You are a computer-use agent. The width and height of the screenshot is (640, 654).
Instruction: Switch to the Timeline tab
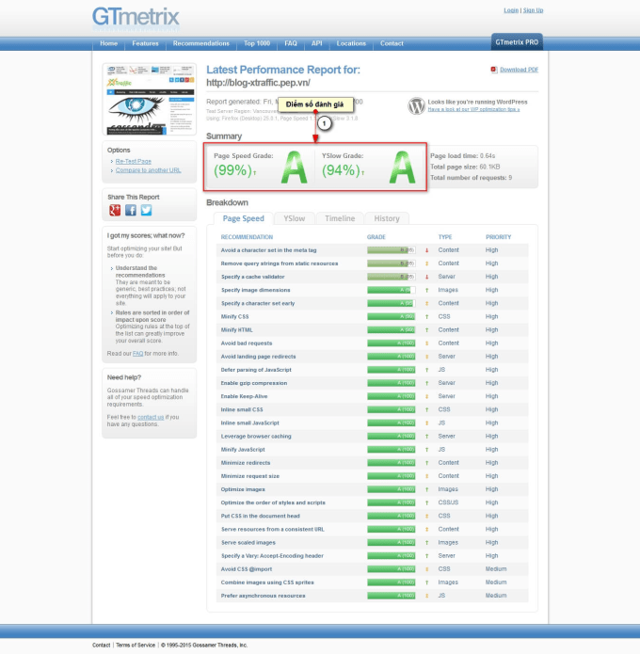340,218
